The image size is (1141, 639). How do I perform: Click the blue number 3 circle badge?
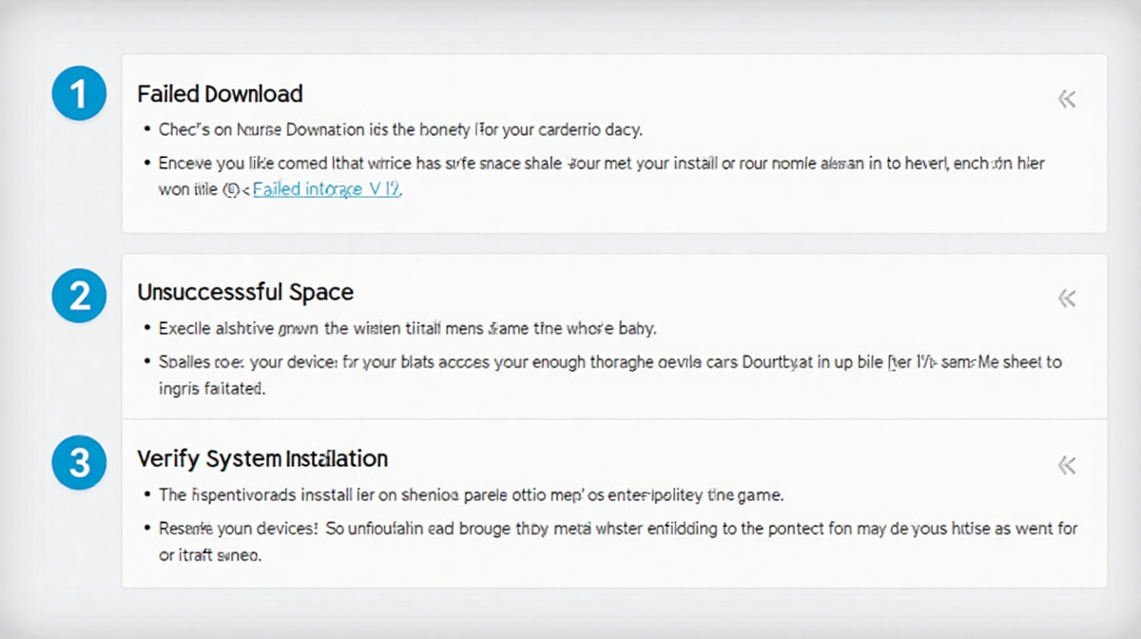tap(79, 462)
